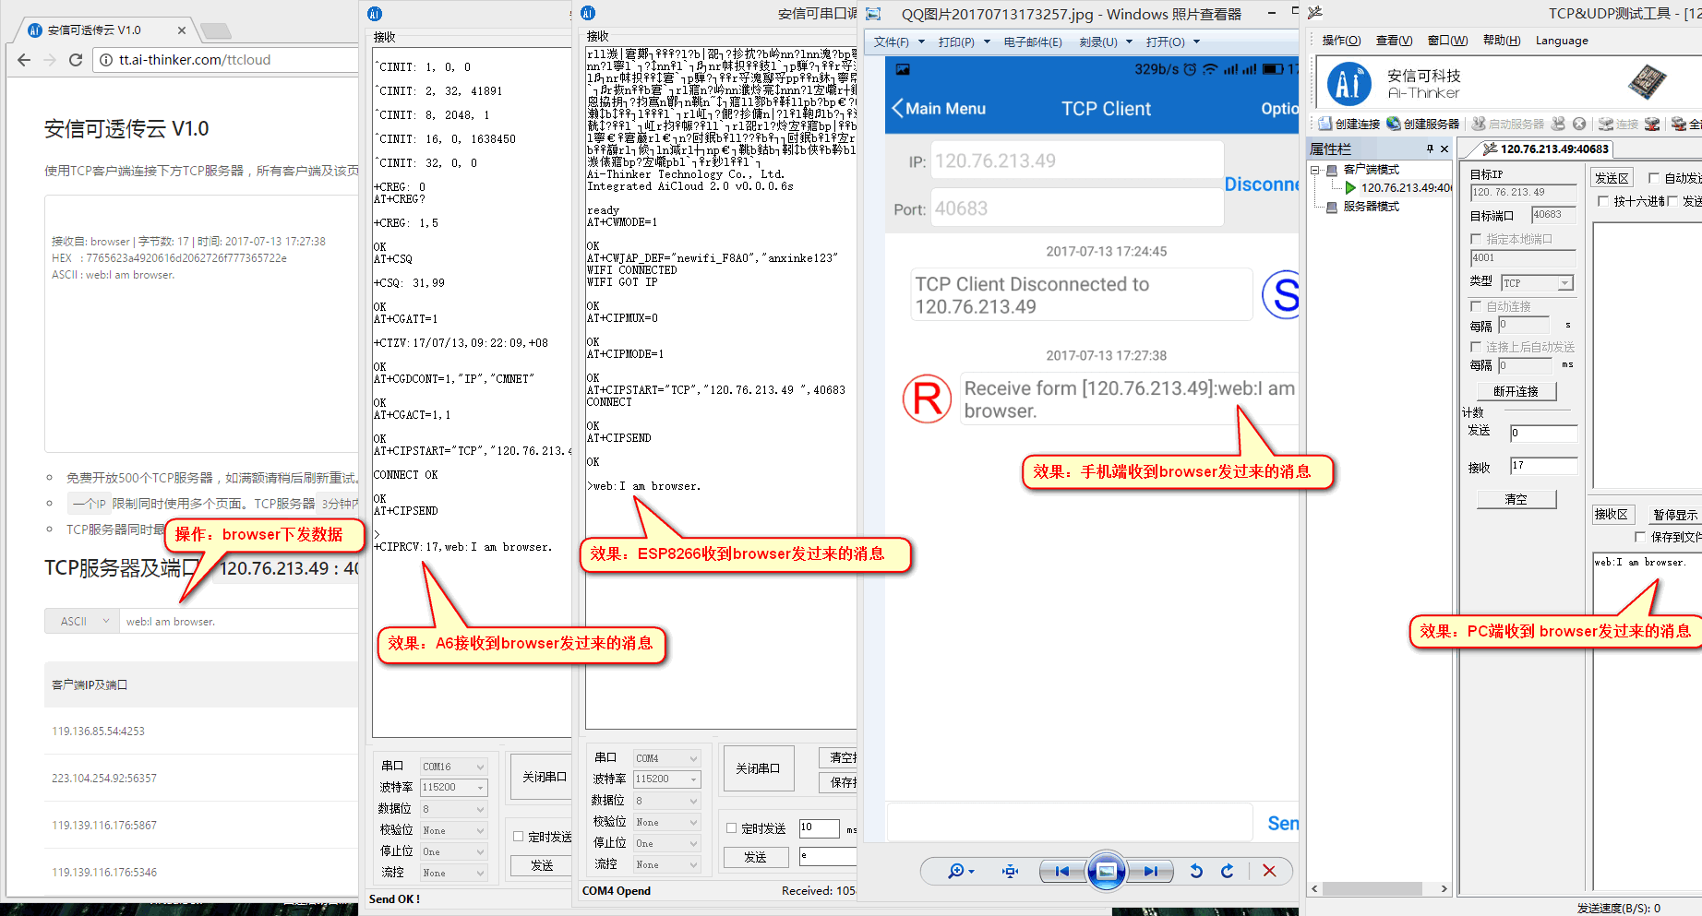Click the title bar icon of the COM16 serial window
The image size is (1702, 916).
[x=374, y=14]
